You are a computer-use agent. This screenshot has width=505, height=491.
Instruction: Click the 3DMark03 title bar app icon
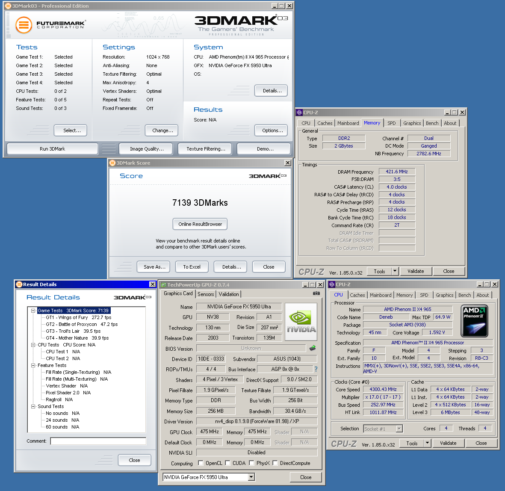[x=8, y=6]
